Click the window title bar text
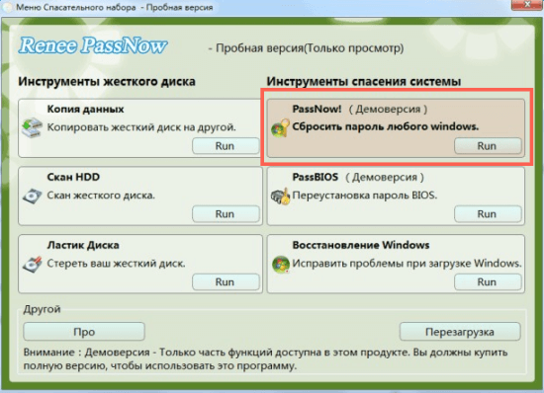The height and width of the screenshot is (393, 544). (x=114, y=7)
